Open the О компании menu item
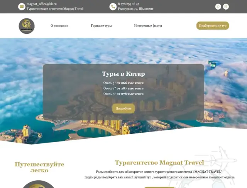 tap(59, 26)
